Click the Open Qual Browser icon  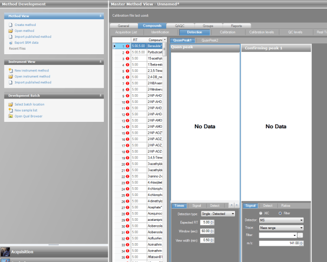10,116
